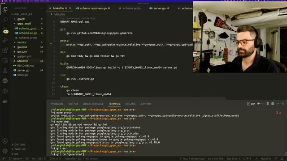Click into the terminal git cm command line
The height and width of the screenshot is (161, 287).
70,154
